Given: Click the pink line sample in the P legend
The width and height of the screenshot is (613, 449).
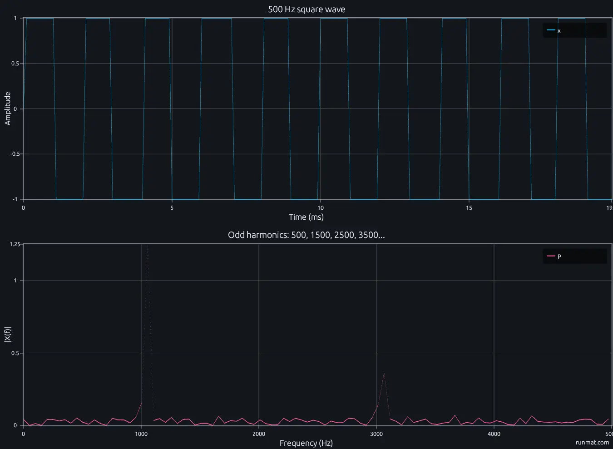Looking at the screenshot, I should [551, 256].
